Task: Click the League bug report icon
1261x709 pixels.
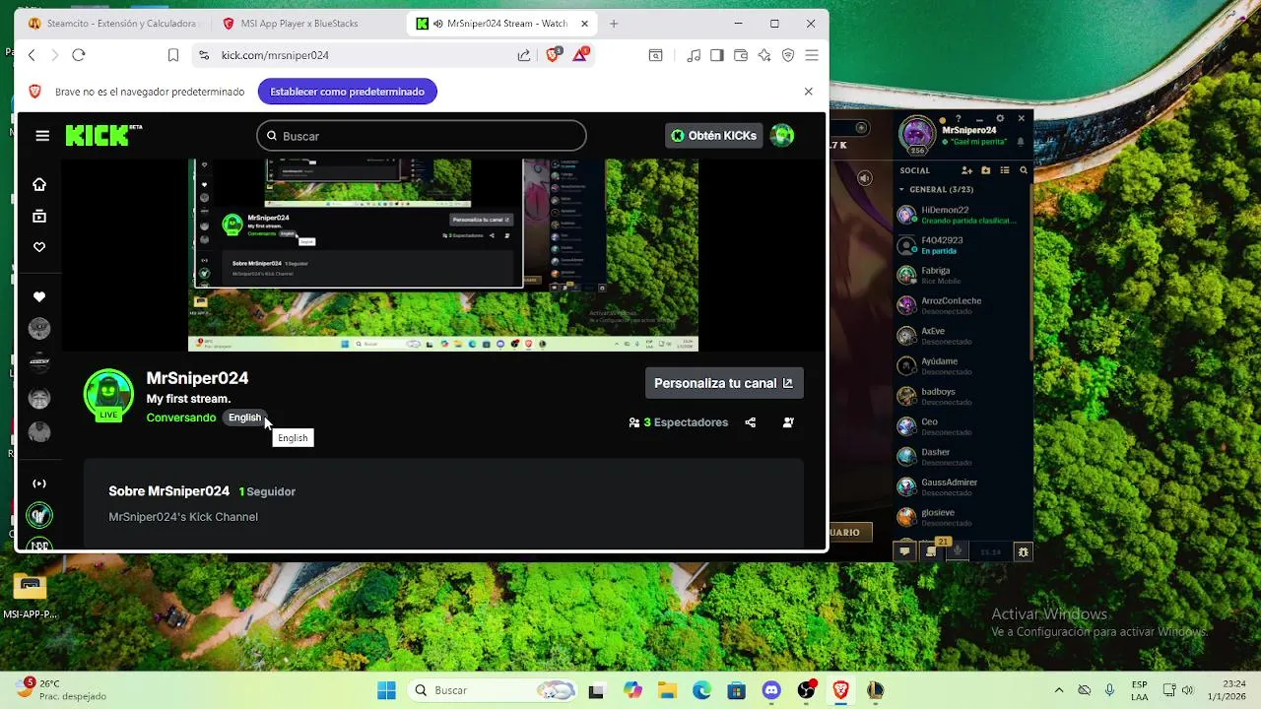Action: point(1024,551)
